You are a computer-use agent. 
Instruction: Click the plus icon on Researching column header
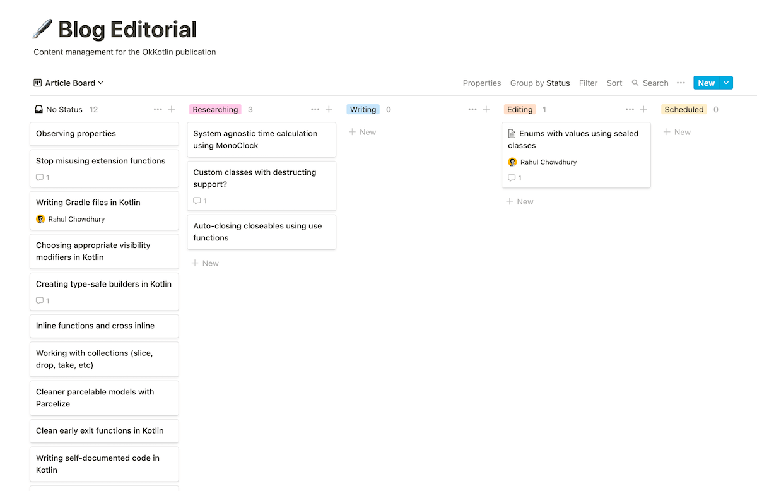click(x=329, y=109)
